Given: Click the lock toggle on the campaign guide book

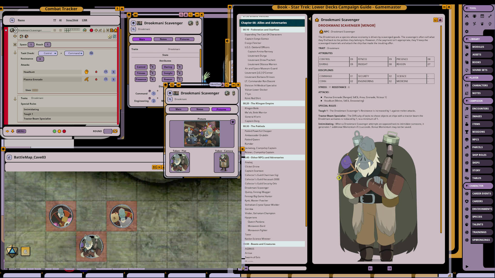Looking at the screenshot, I should 440,20.
